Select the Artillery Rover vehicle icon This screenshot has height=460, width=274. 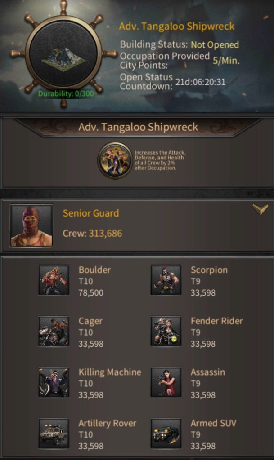(54, 433)
